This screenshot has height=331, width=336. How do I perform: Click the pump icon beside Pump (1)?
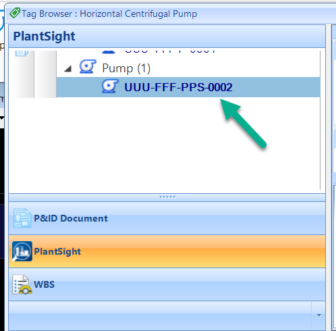point(88,67)
